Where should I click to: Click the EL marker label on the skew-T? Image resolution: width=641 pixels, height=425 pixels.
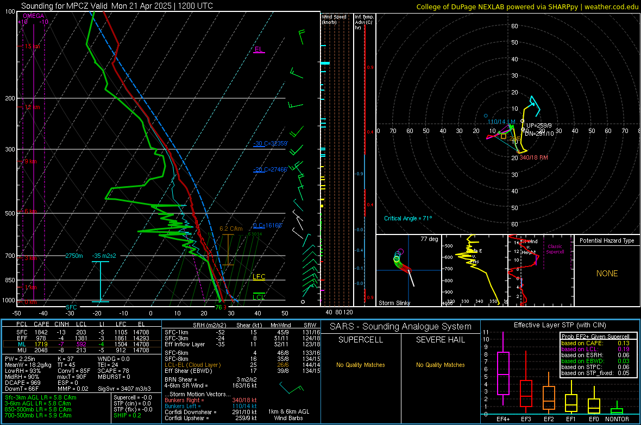click(x=259, y=49)
